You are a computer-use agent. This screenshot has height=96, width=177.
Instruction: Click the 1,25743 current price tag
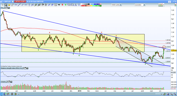coord(174,50)
